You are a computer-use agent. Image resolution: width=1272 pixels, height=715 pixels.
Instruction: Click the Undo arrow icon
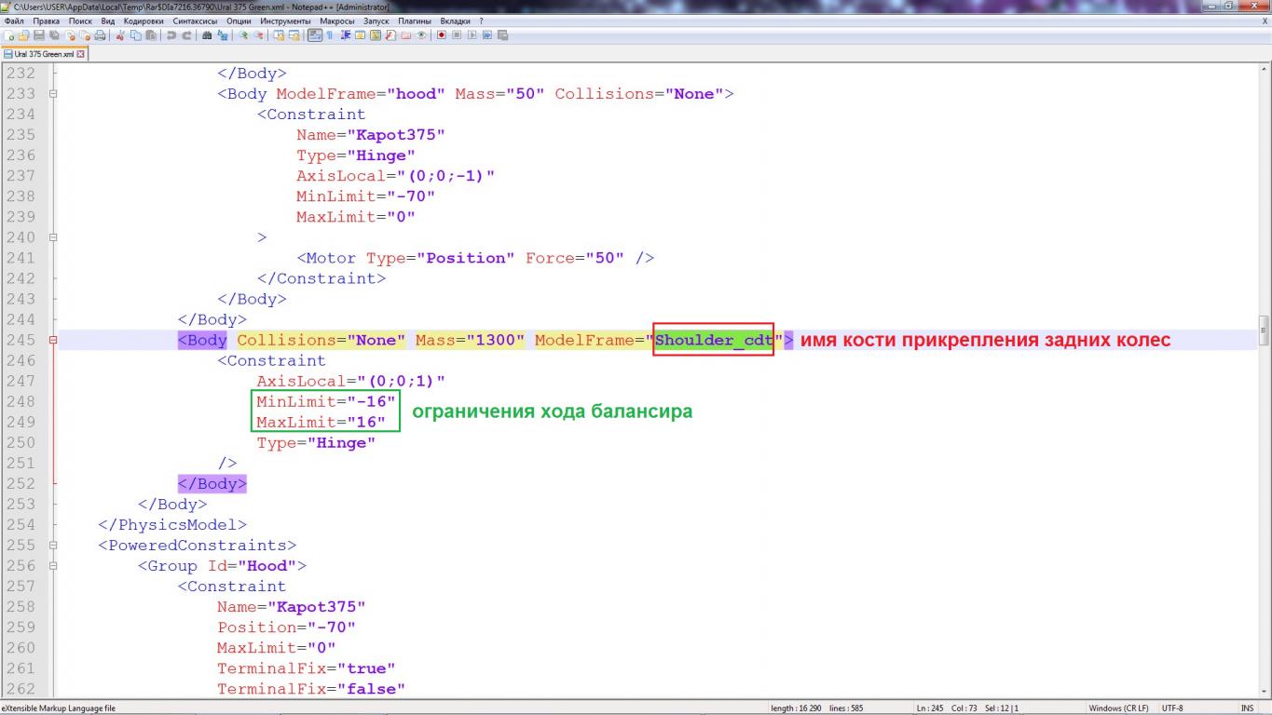tap(172, 36)
